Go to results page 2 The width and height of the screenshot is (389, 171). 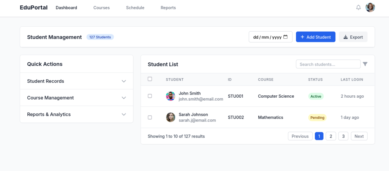coord(331,136)
